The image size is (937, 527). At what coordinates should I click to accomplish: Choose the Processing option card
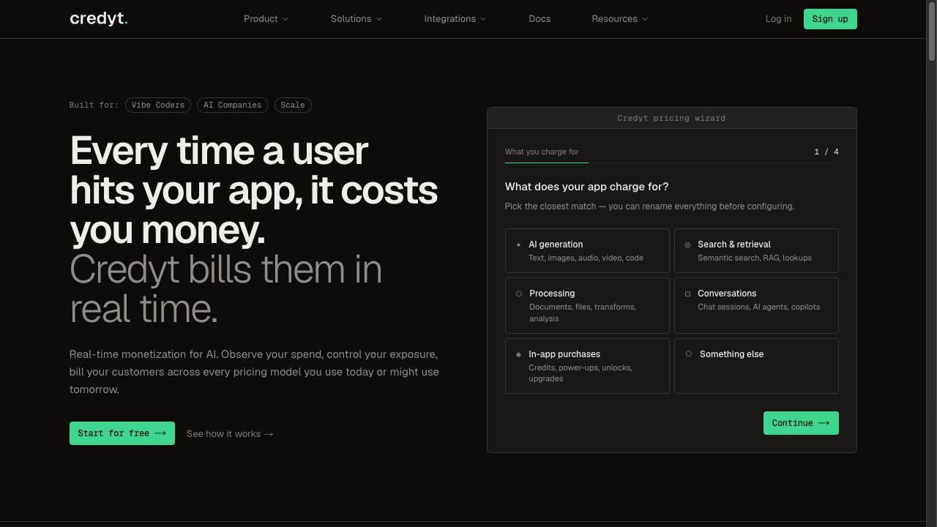coord(587,305)
